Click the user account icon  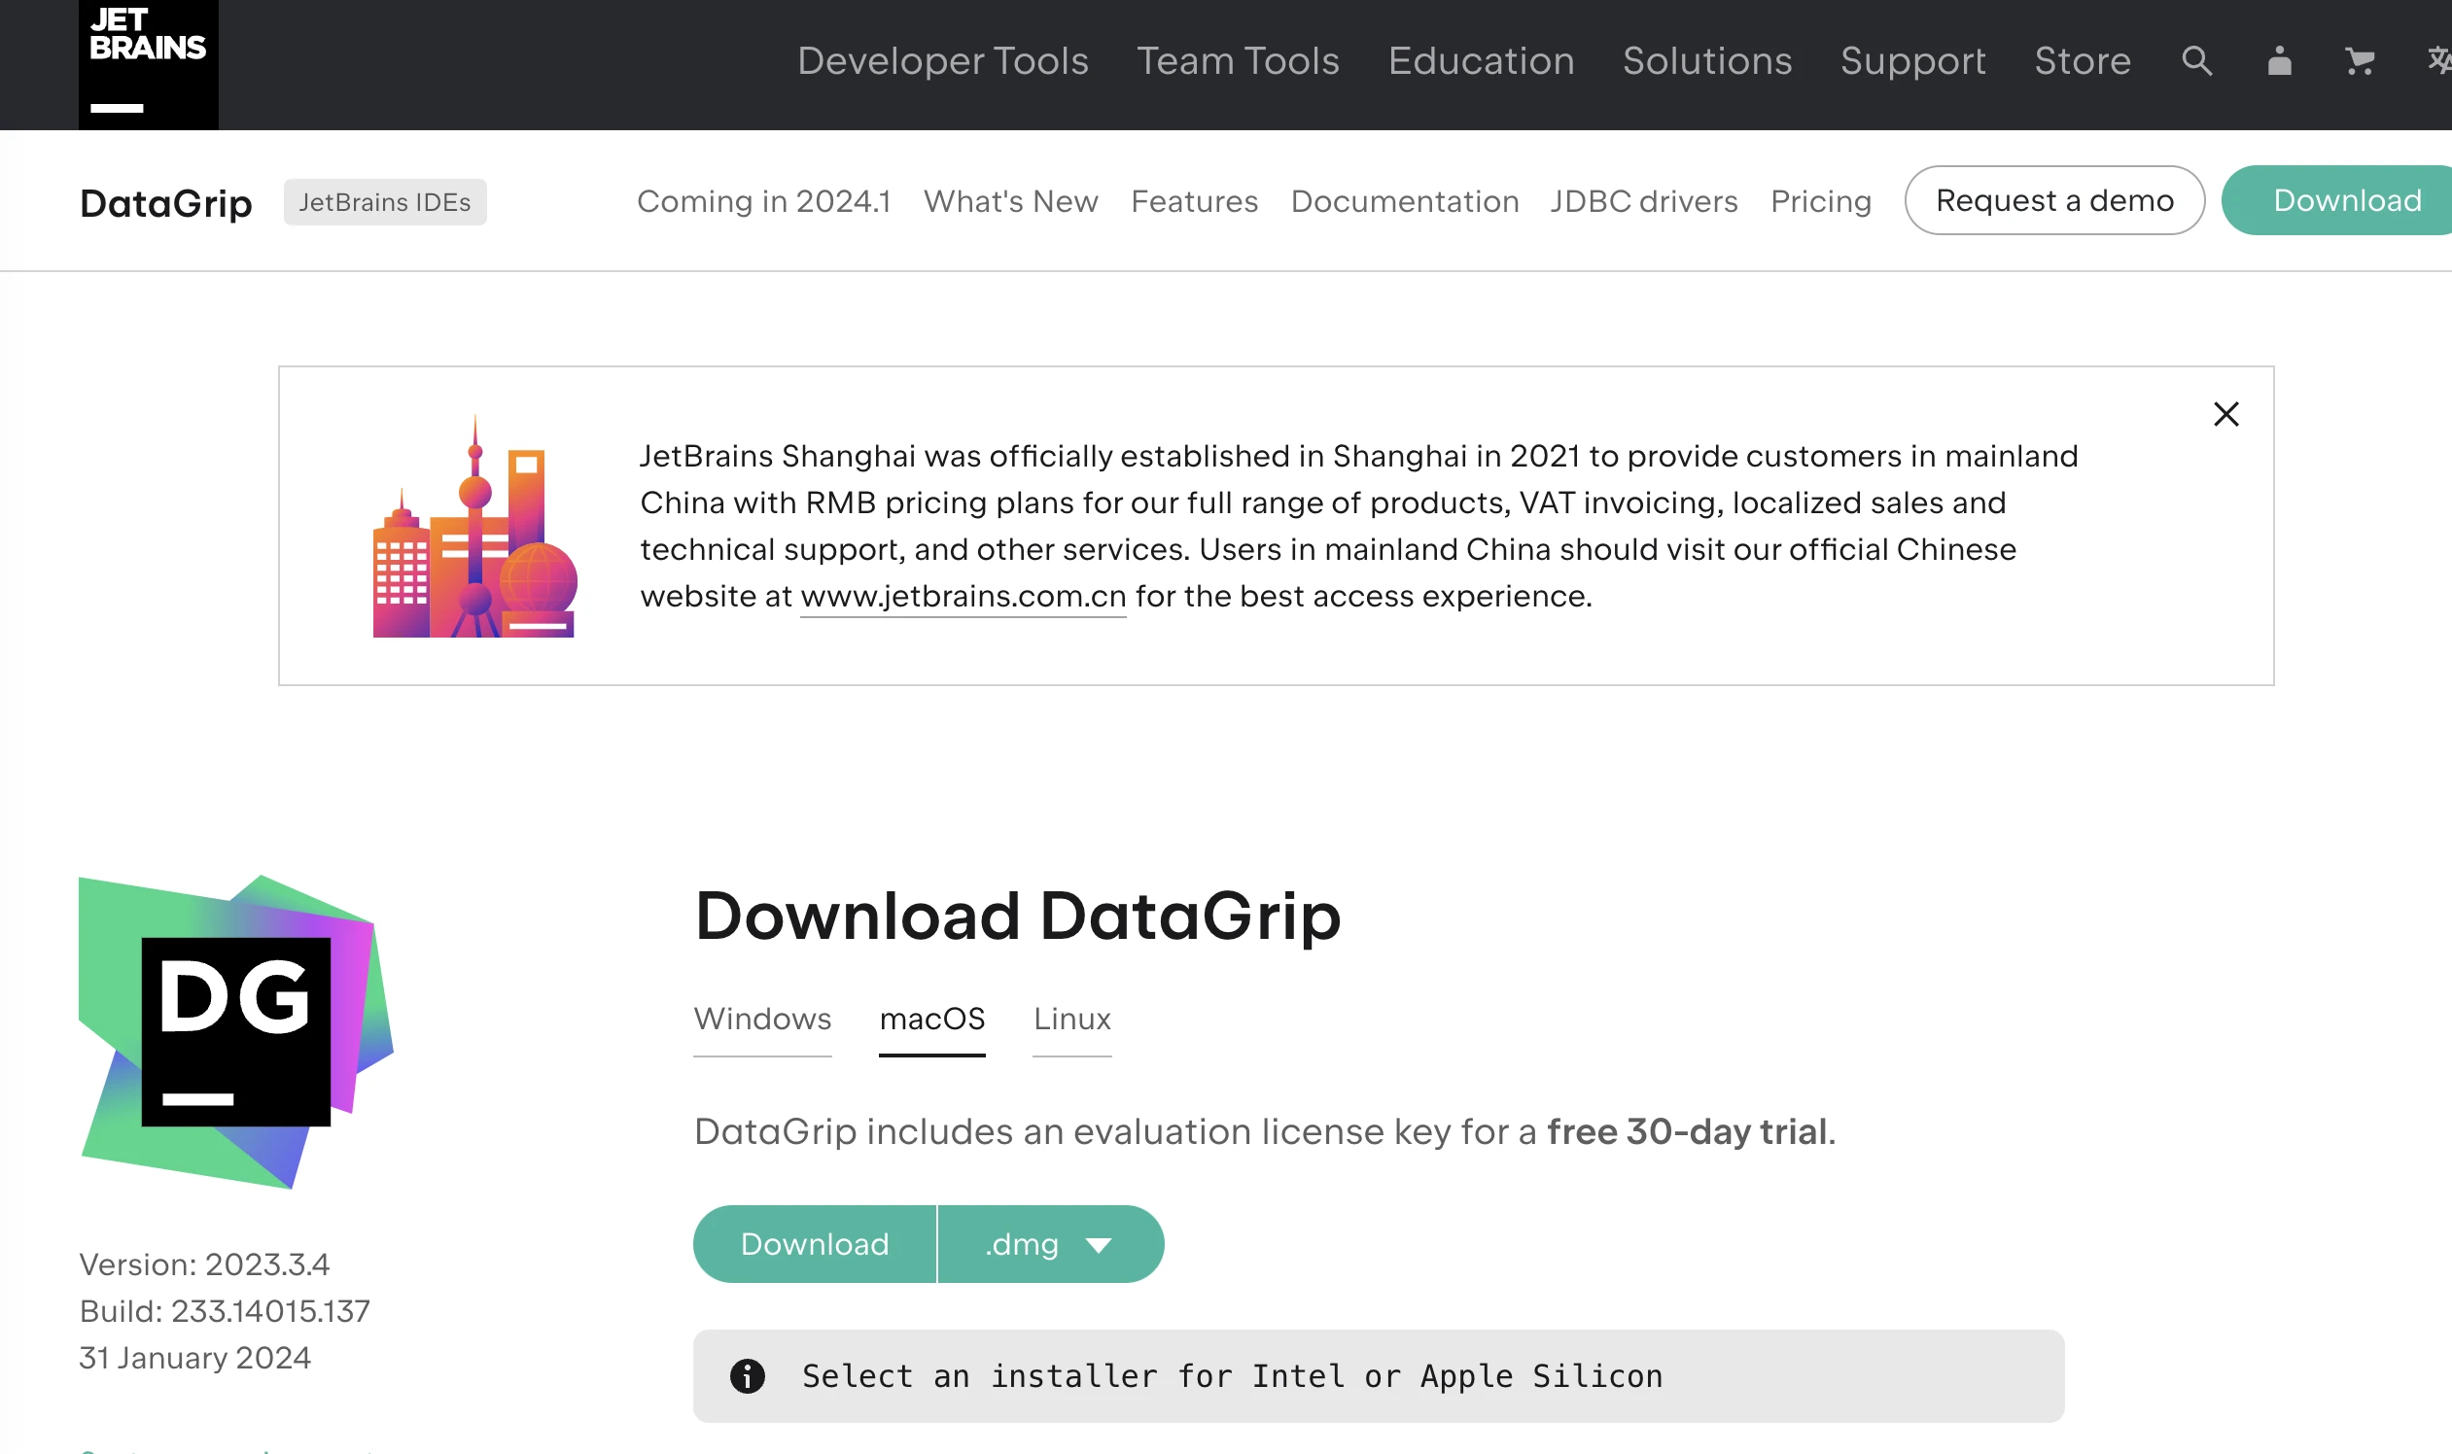(2279, 60)
